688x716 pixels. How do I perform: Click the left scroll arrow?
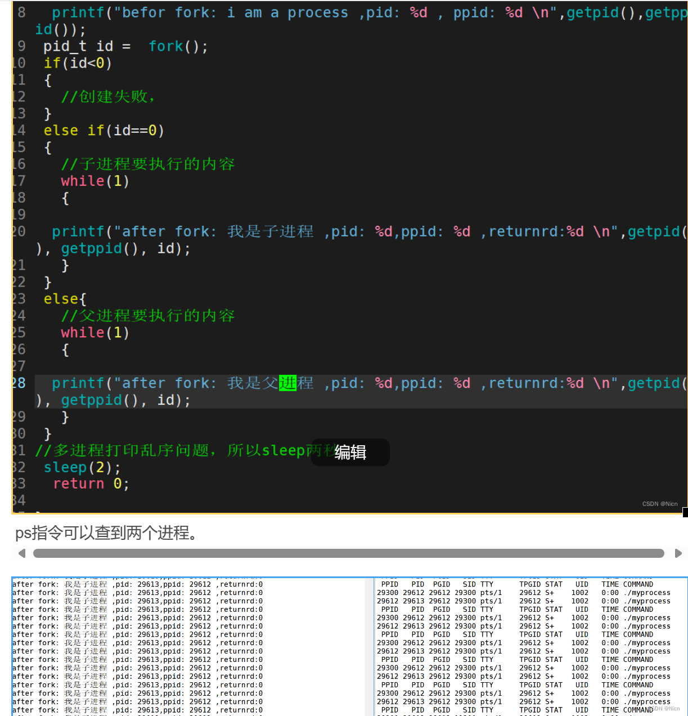22,553
